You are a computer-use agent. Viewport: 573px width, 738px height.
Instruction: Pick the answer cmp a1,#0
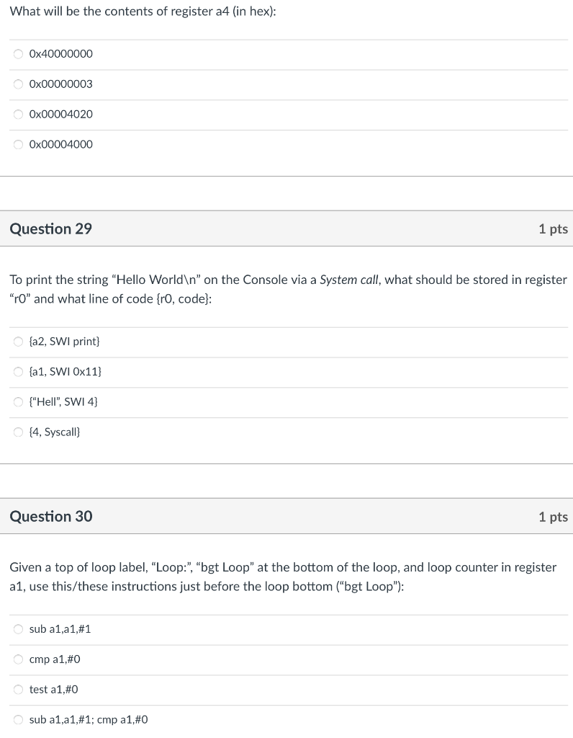(18, 659)
